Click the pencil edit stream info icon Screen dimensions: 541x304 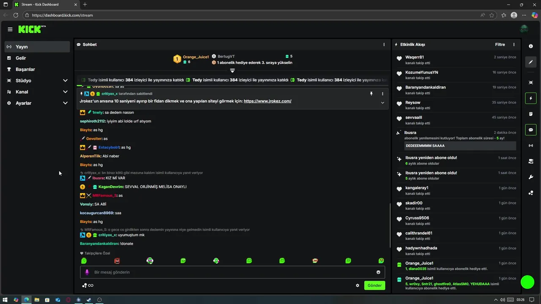click(x=531, y=62)
